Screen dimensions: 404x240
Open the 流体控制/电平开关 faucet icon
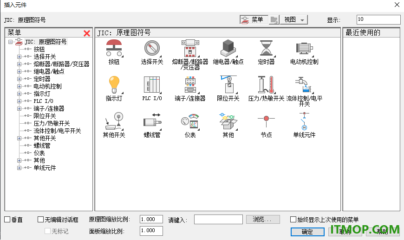pos(304,85)
